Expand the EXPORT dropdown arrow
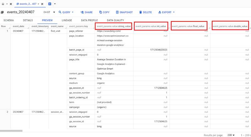This screenshot has width=251, height=137. point(174,12)
